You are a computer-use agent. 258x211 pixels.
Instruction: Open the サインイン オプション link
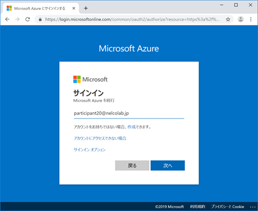[89, 150]
